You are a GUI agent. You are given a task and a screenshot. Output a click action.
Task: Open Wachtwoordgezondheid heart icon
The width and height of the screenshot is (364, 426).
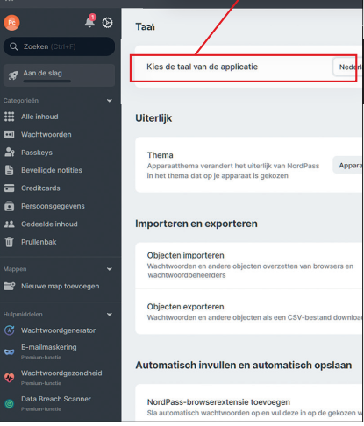coord(9,378)
